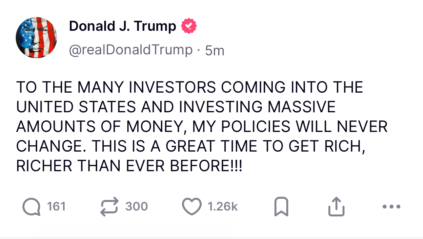Open the share upload icon
The height and width of the screenshot is (239, 423).
[x=336, y=207]
